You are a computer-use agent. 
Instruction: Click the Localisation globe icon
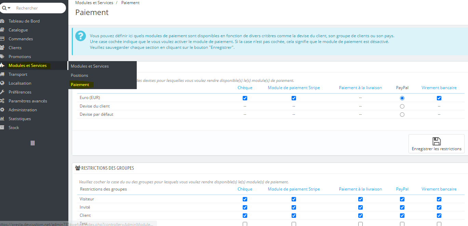pyautogui.click(x=2, y=83)
